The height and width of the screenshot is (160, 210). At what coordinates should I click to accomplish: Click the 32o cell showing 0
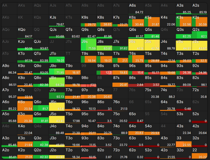(x=183, y=153)
